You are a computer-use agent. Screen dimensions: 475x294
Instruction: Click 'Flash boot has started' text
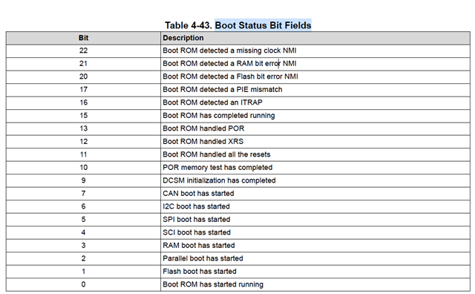tap(200, 272)
